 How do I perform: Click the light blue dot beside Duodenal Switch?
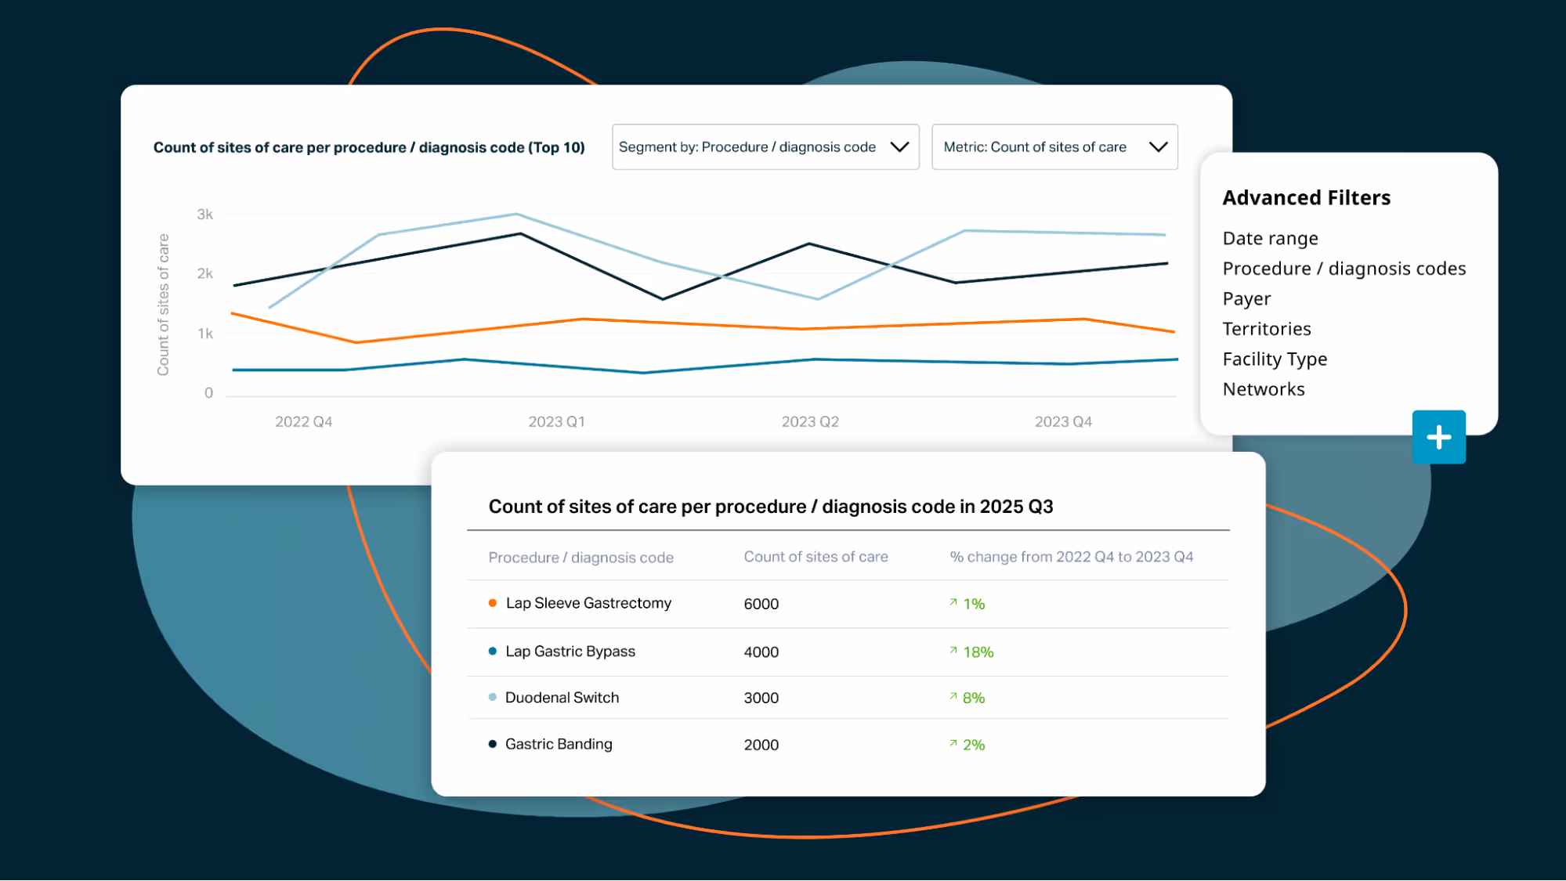493,697
